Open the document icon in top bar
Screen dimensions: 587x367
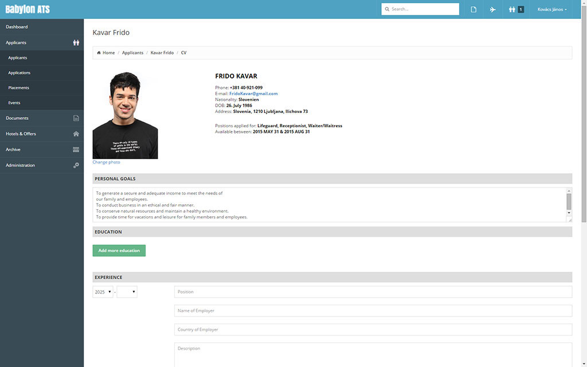[x=473, y=9]
